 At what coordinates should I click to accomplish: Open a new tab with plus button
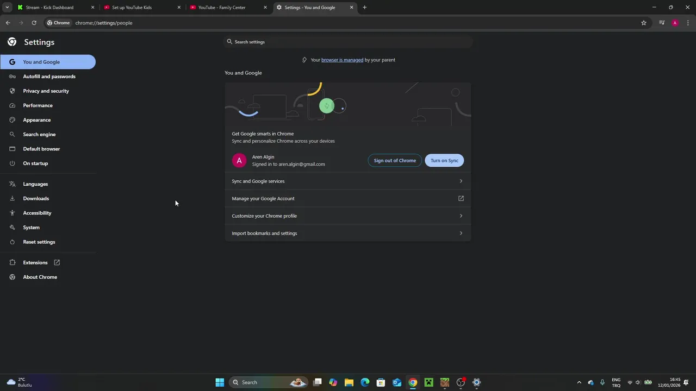point(364,8)
